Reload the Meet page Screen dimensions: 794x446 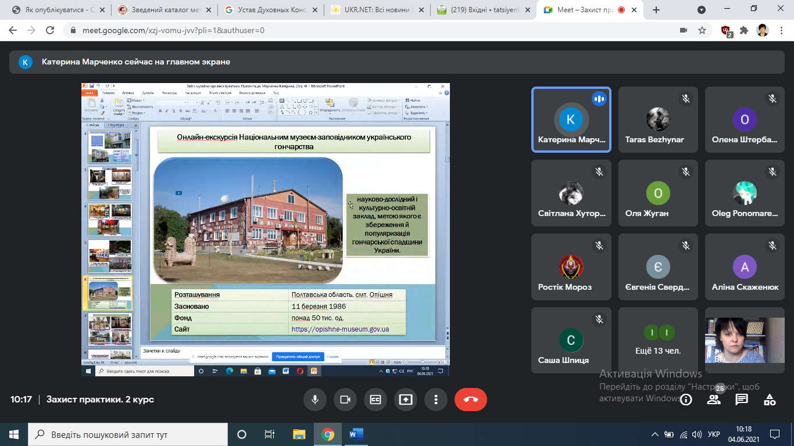pyautogui.click(x=50, y=30)
